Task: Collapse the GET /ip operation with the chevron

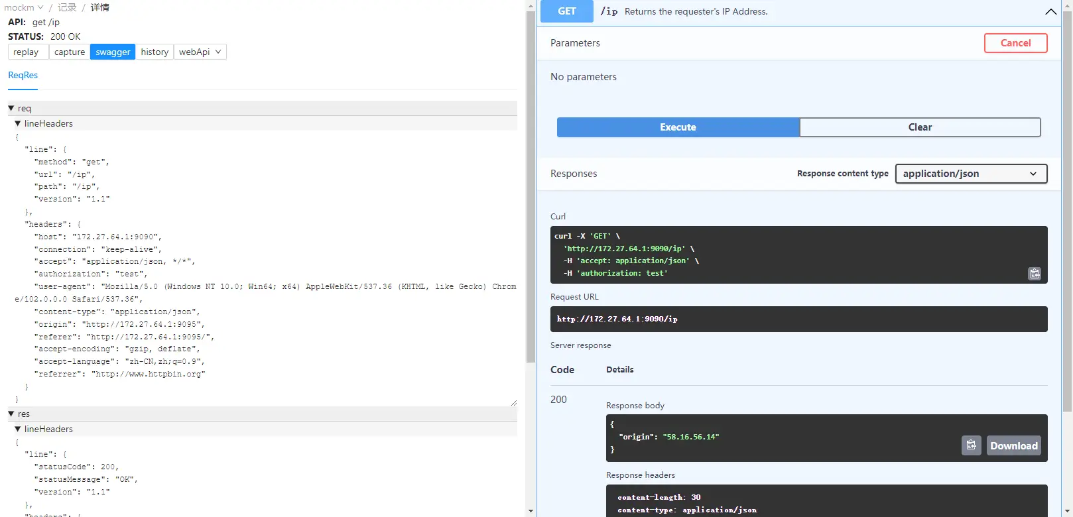Action: [x=1050, y=11]
